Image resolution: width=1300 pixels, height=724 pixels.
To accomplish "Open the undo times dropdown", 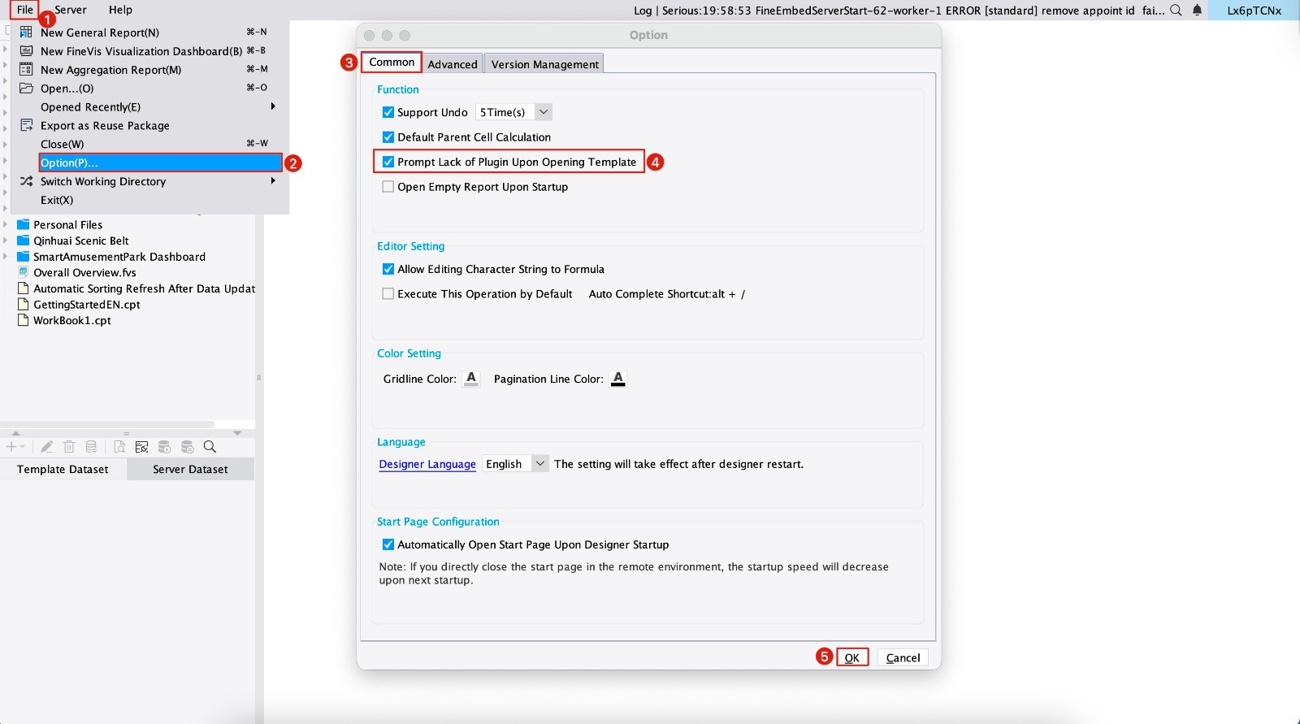I will click(544, 112).
